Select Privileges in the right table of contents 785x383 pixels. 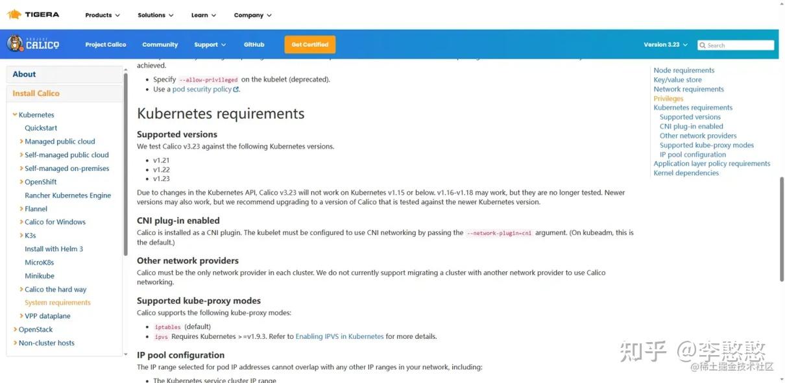tap(668, 98)
